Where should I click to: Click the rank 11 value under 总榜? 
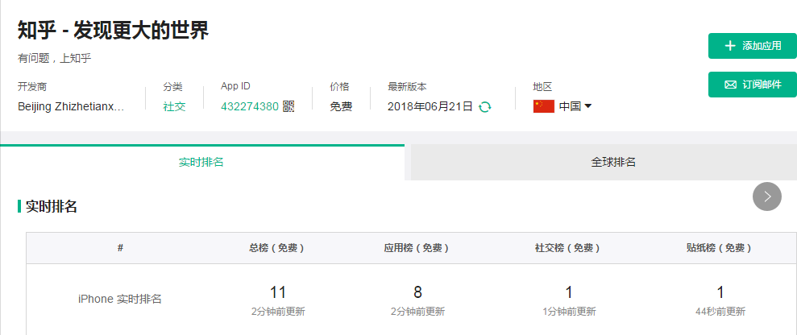[x=278, y=292]
